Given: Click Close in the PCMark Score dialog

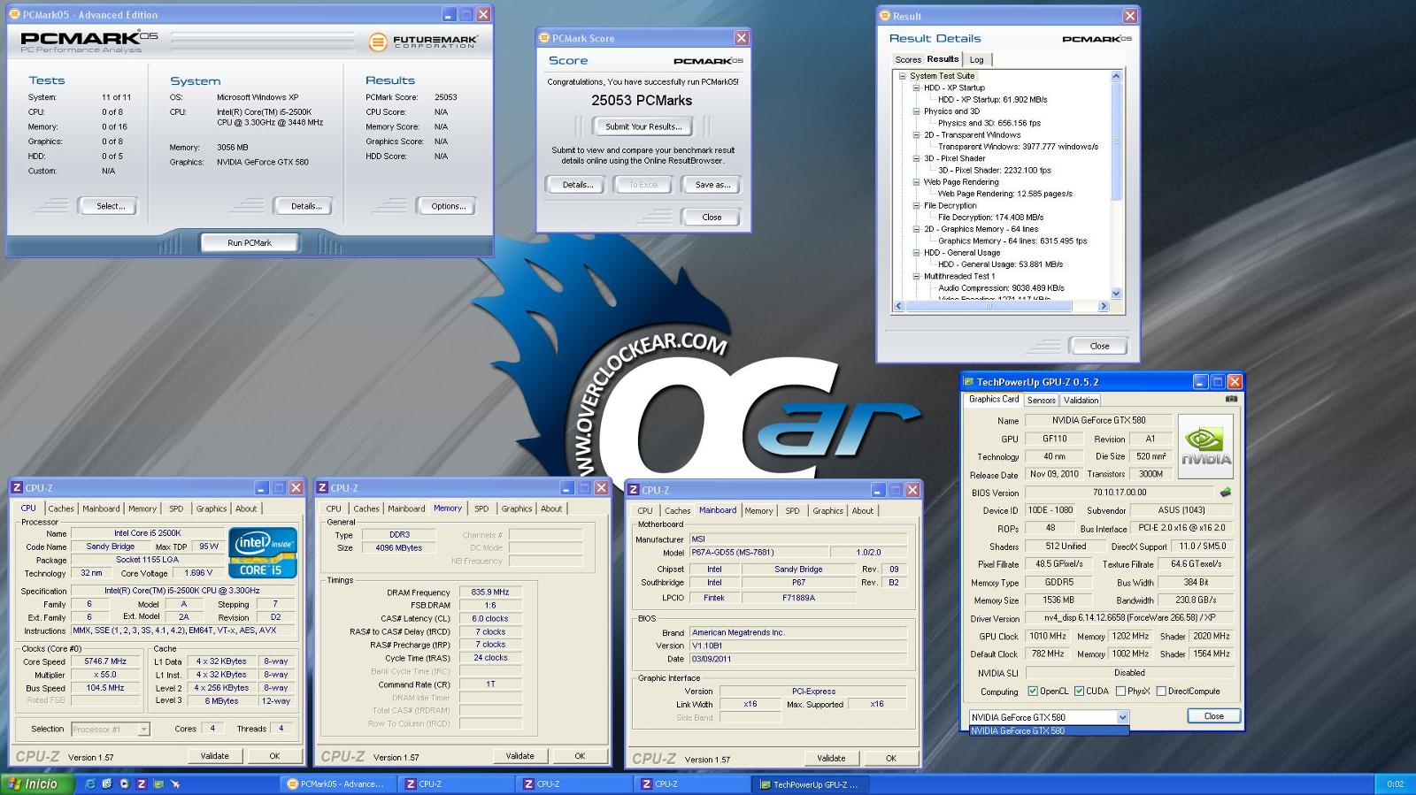Looking at the screenshot, I should [x=712, y=217].
